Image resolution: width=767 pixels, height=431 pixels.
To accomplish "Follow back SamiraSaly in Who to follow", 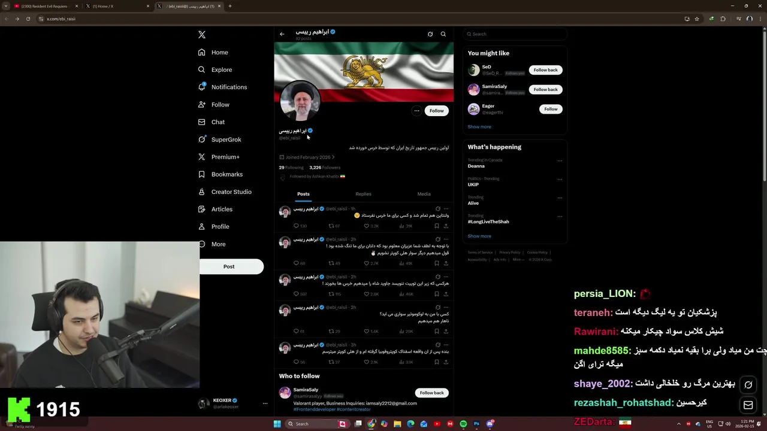I will 431,393.
